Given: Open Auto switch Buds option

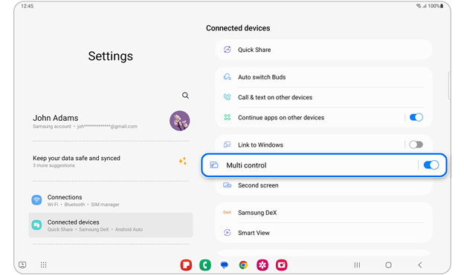Looking at the screenshot, I should (x=323, y=77).
